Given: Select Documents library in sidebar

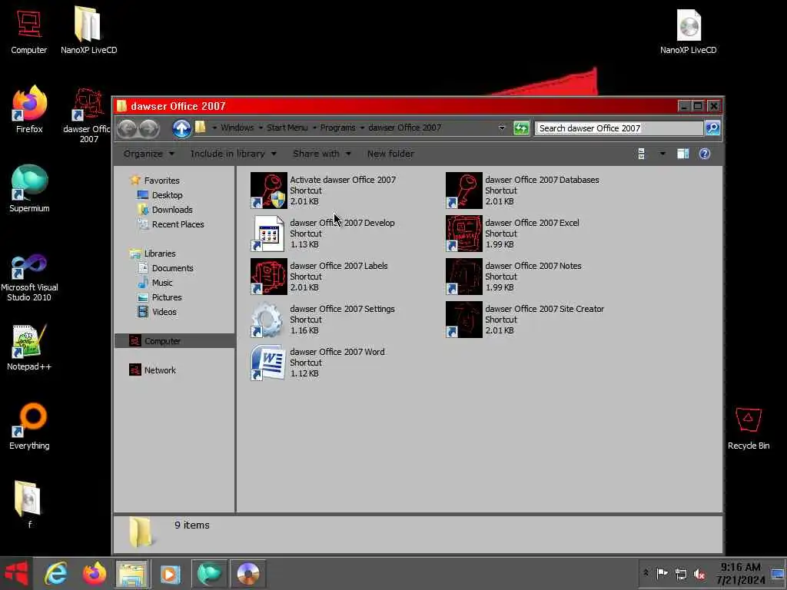Looking at the screenshot, I should [172, 268].
